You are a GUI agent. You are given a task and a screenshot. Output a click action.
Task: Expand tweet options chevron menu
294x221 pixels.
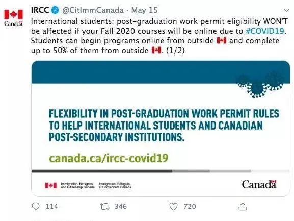[286, 10]
